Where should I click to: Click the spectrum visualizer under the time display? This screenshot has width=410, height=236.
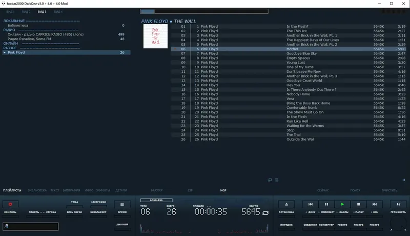pos(204,228)
